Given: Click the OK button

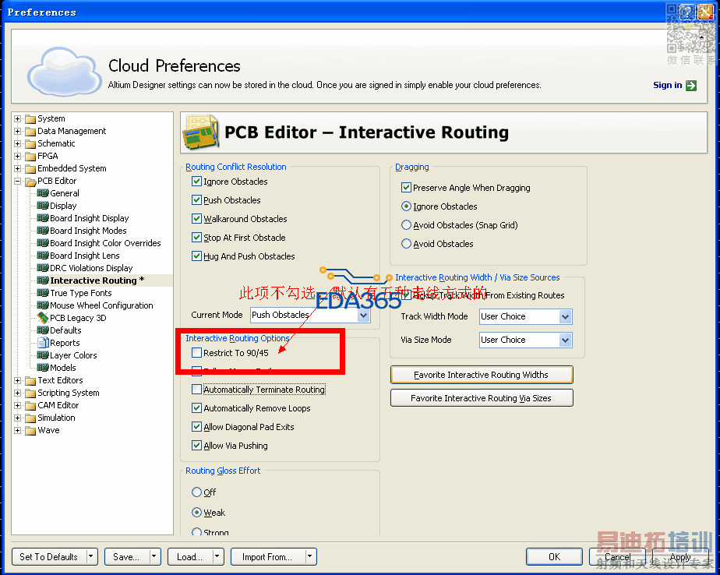Looking at the screenshot, I should [x=554, y=556].
